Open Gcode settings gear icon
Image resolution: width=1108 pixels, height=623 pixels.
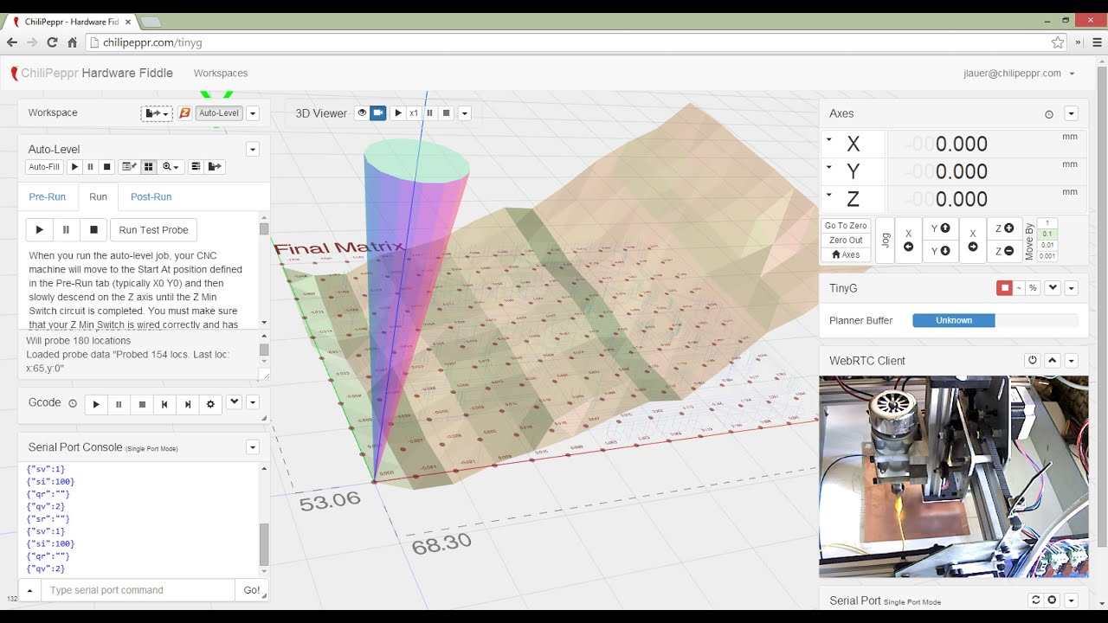point(210,404)
